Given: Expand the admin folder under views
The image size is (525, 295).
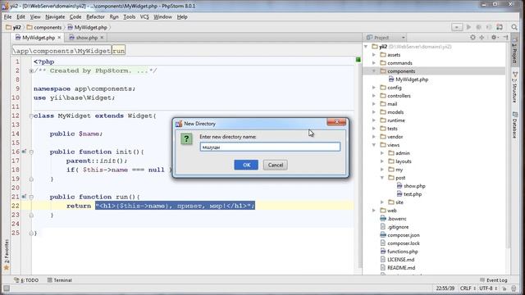Looking at the screenshot, I should 382,153.
